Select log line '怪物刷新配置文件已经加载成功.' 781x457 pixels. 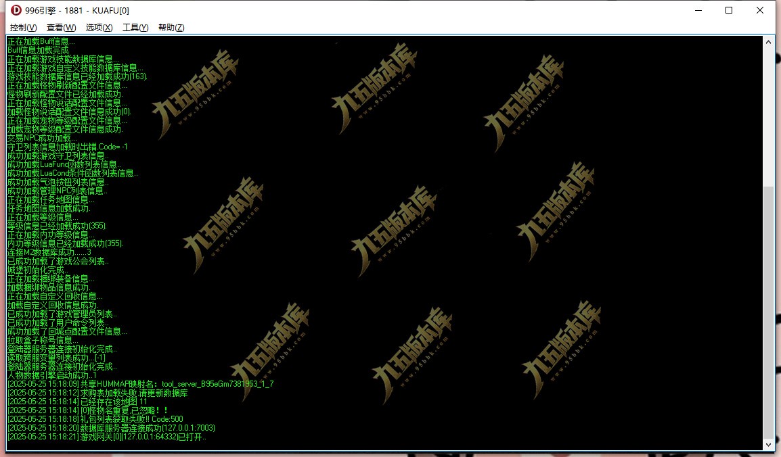[65, 94]
